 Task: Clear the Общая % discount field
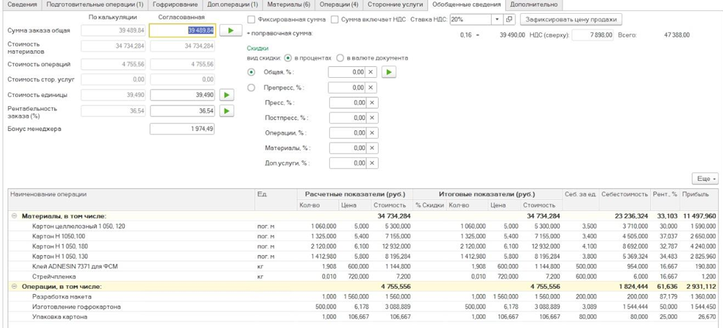[x=371, y=72]
